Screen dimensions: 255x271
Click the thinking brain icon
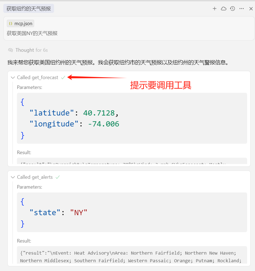click(10, 50)
